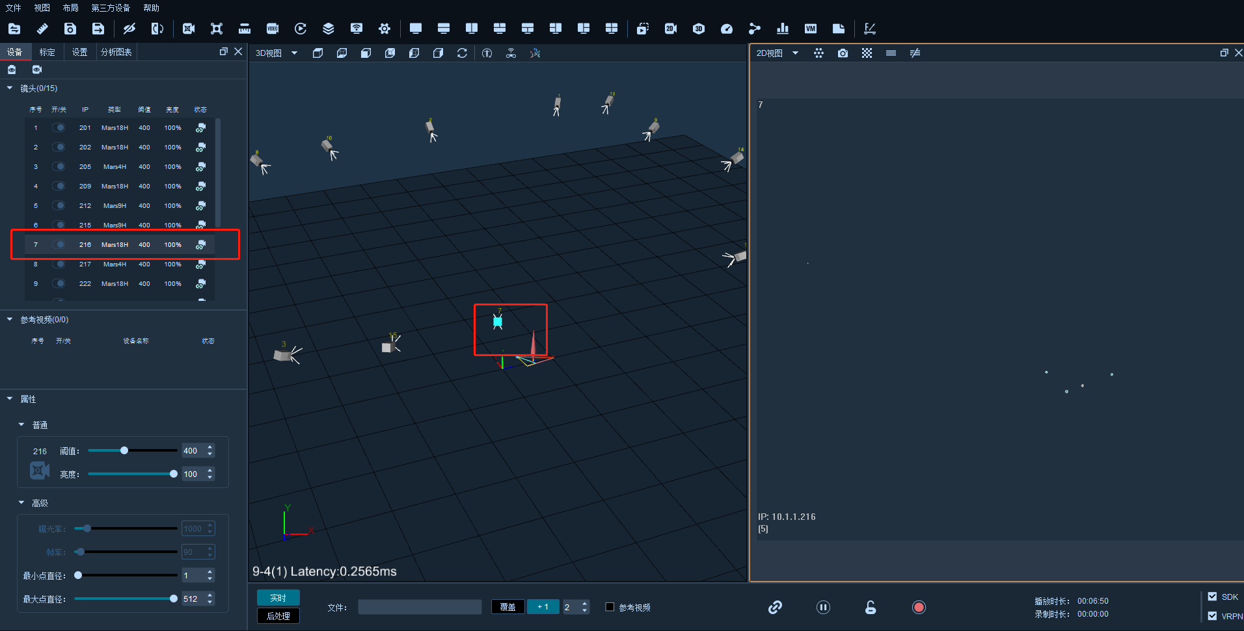Open the 3D视图 dropdown arrow
The width and height of the screenshot is (1244, 631).
(295, 53)
